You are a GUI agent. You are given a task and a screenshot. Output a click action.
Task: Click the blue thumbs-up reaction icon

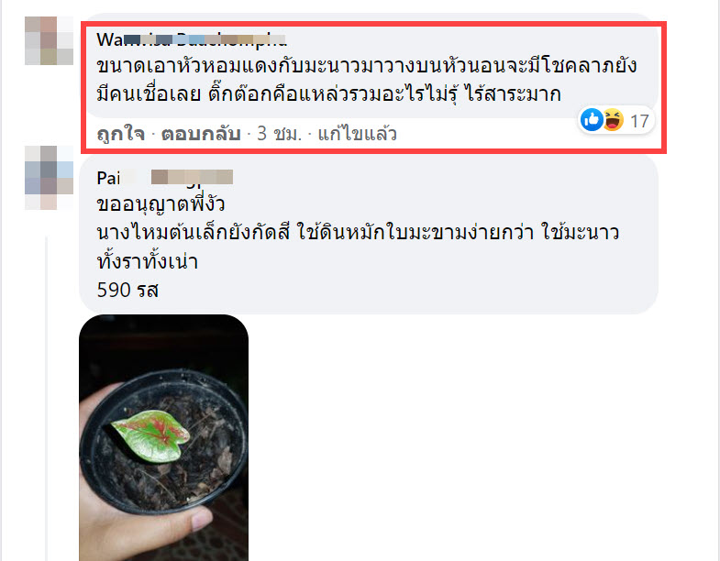tap(592, 120)
